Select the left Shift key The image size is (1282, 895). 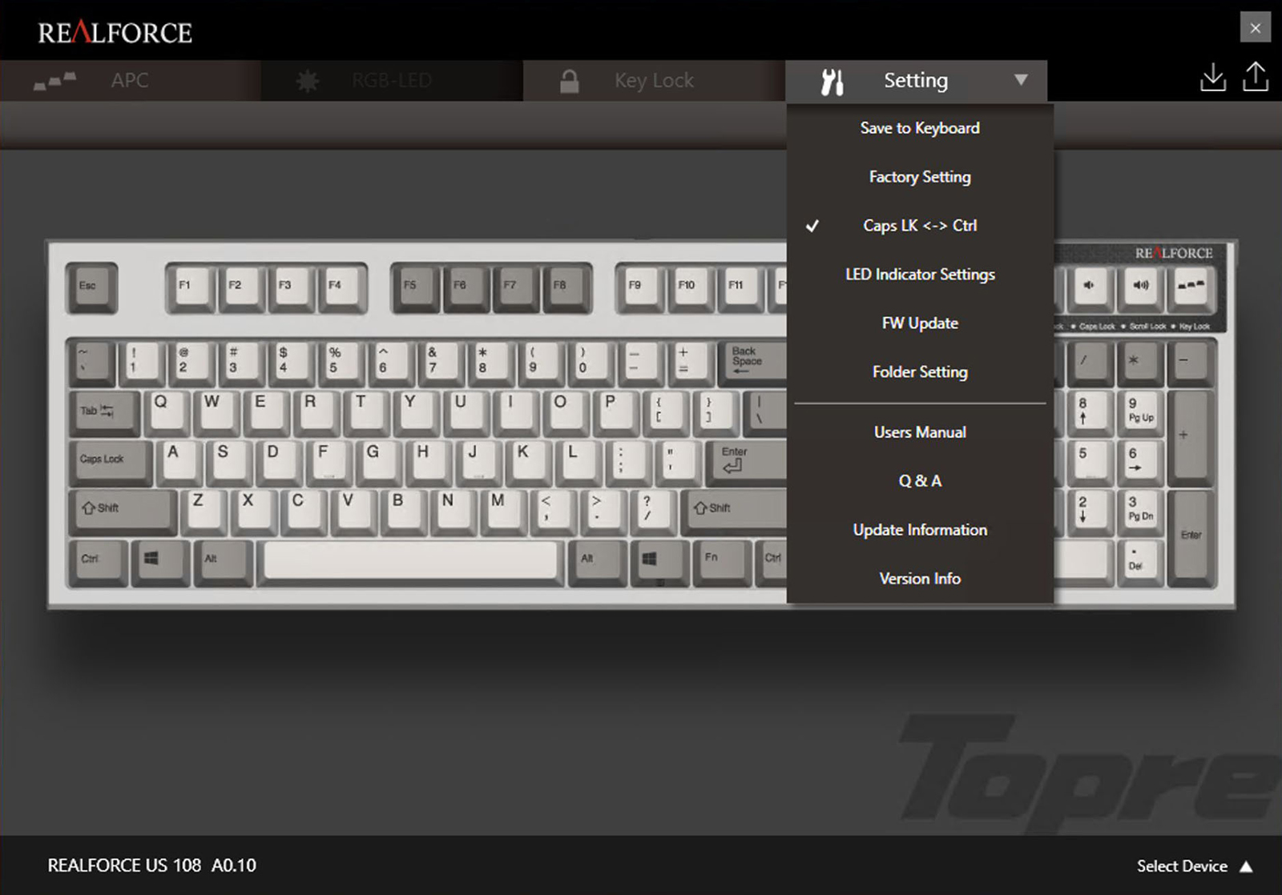pos(124,512)
